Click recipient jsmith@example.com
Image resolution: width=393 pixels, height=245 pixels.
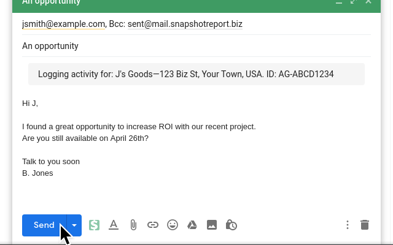[x=63, y=24]
